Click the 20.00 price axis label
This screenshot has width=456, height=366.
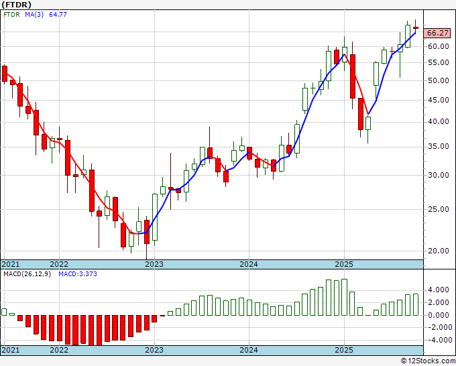coord(439,251)
